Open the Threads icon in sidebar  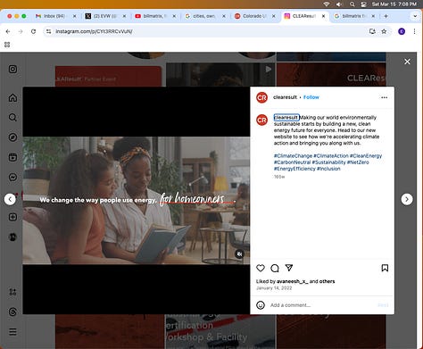click(12, 312)
